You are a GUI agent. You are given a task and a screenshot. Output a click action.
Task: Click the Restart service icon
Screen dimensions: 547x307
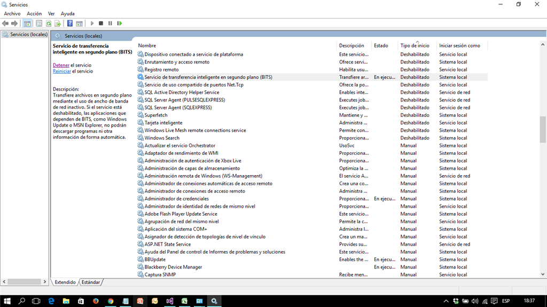tap(120, 23)
